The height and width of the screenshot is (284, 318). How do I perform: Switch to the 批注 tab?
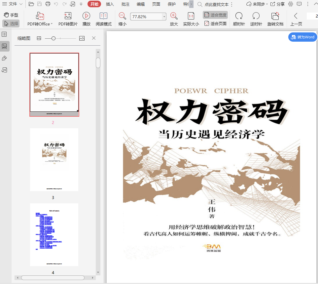click(x=125, y=4)
